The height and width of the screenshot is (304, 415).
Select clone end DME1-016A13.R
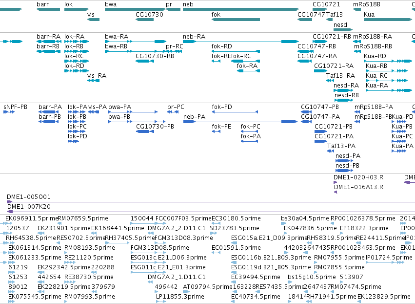coord(358,187)
